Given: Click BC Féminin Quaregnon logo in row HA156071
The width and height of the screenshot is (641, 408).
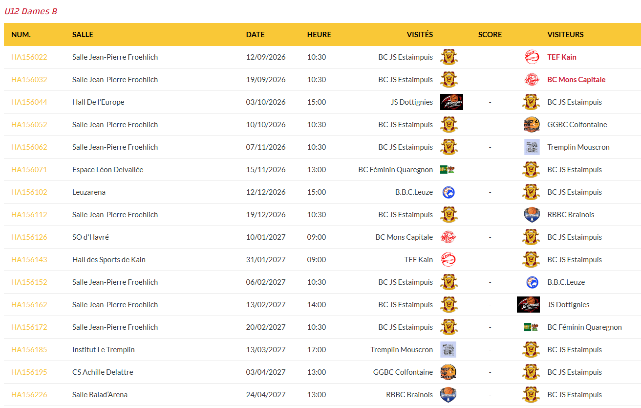Looking at the screenshot, I should pos(448,170).
